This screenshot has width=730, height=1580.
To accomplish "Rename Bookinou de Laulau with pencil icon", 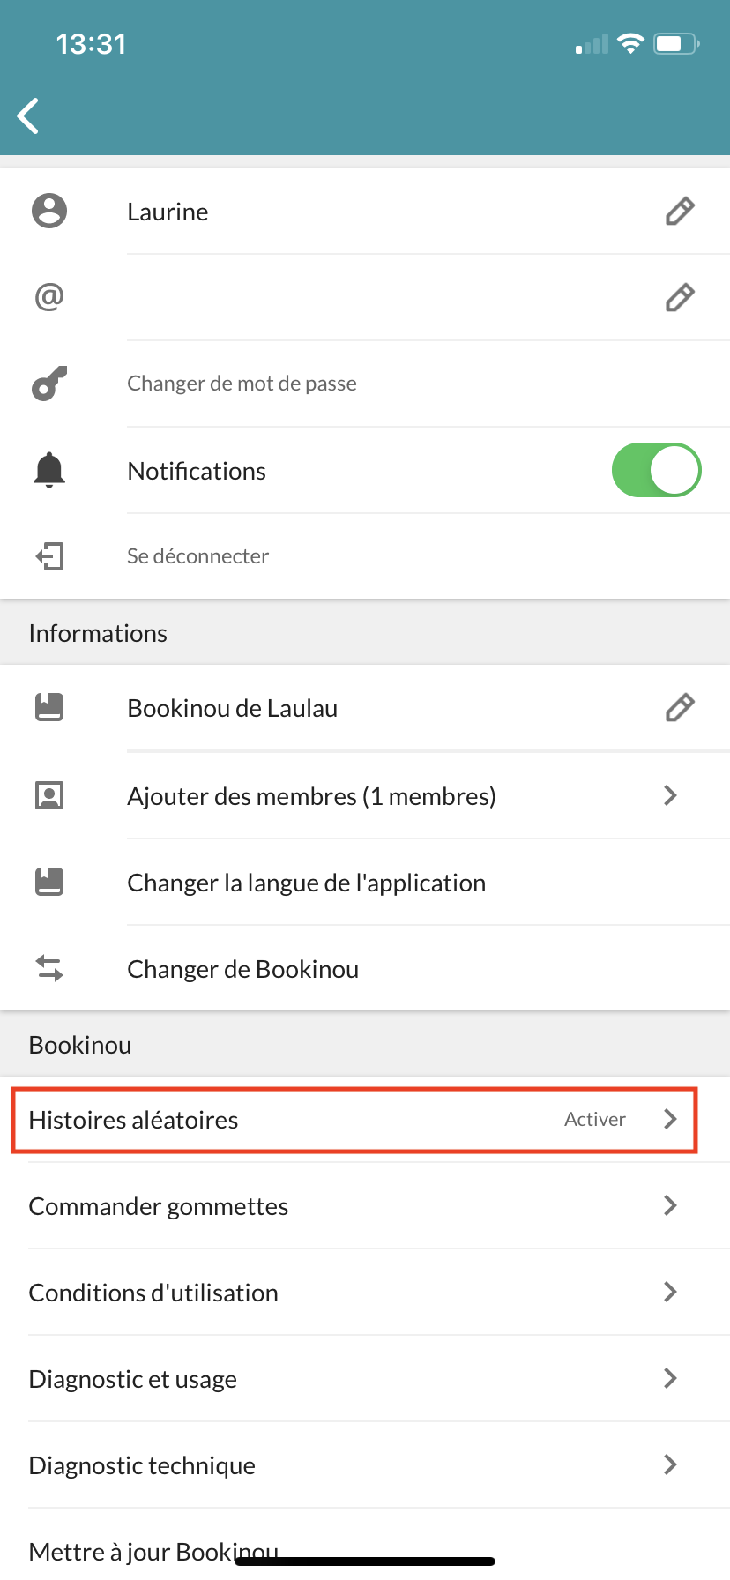I will click(x=680, y=707).
